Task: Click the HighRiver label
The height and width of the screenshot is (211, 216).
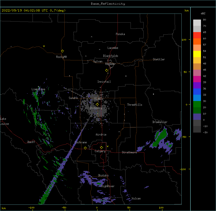Action: [108, 186]
